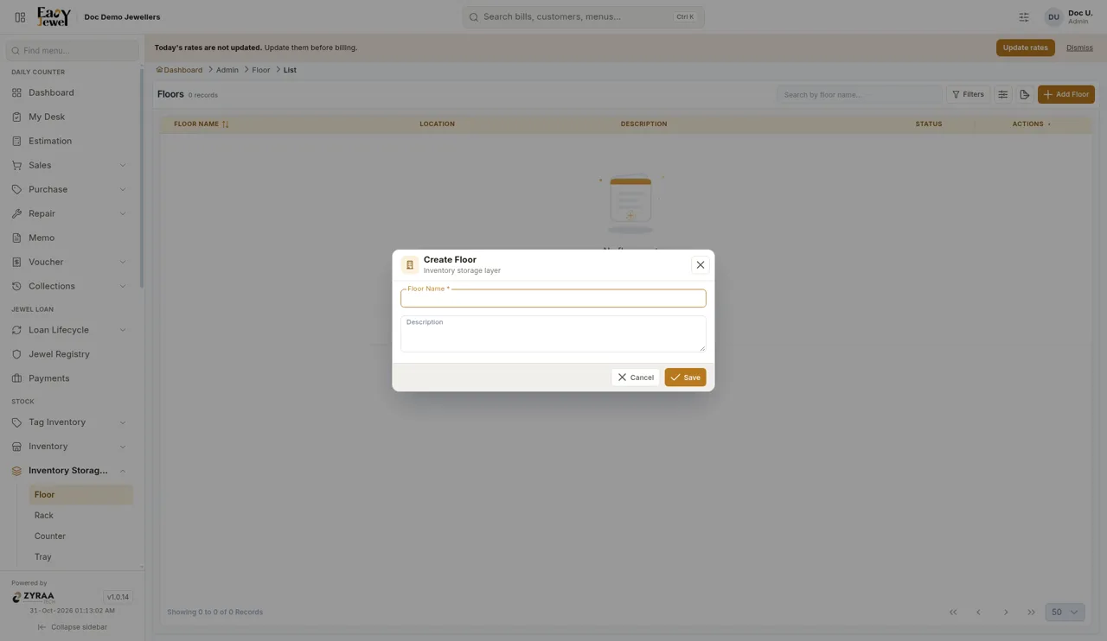
Task: Cancel the Create Floor dialog
Action: 636,378
